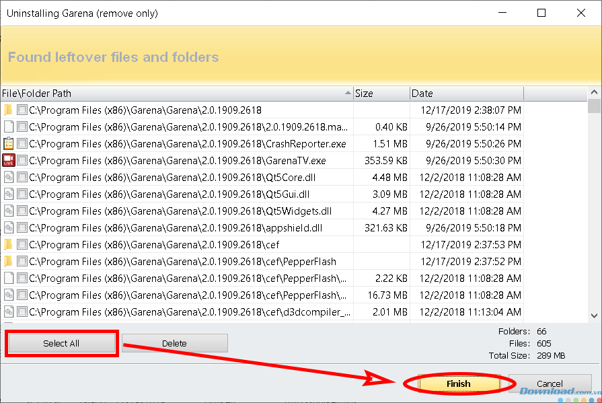Select the Qt5Core.dll checkbox

(22, 178)
